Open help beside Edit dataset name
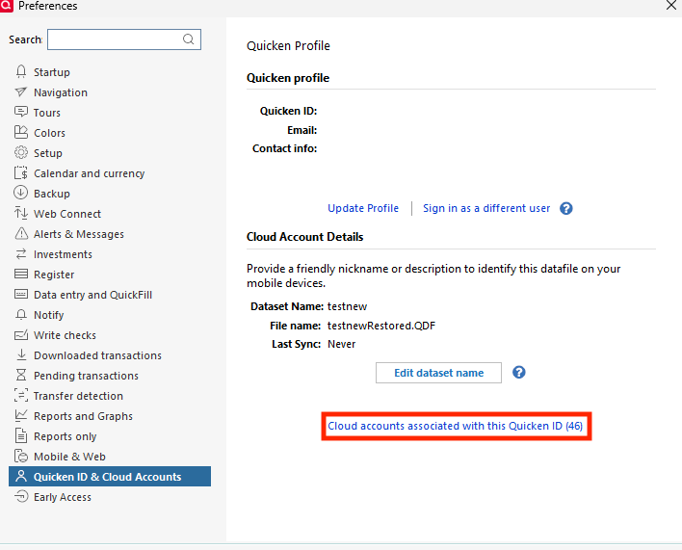Image resolution: width=682 pixels, height=550 pixels. click(518, 372)
